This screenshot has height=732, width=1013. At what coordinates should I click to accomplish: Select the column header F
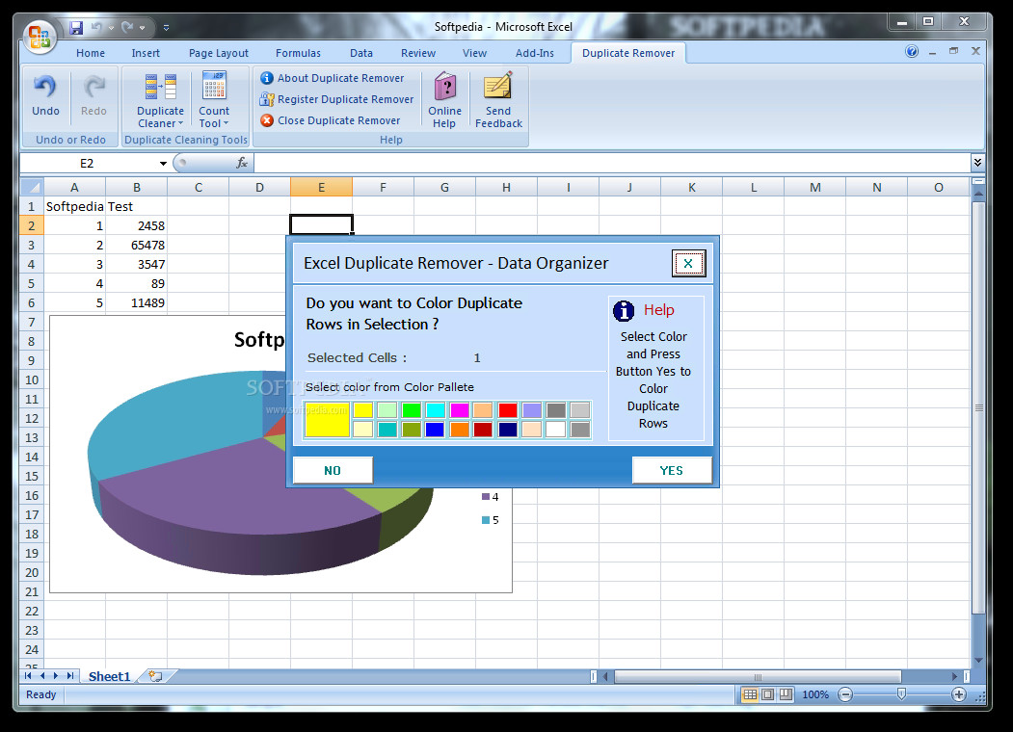[x=383, y=187]
